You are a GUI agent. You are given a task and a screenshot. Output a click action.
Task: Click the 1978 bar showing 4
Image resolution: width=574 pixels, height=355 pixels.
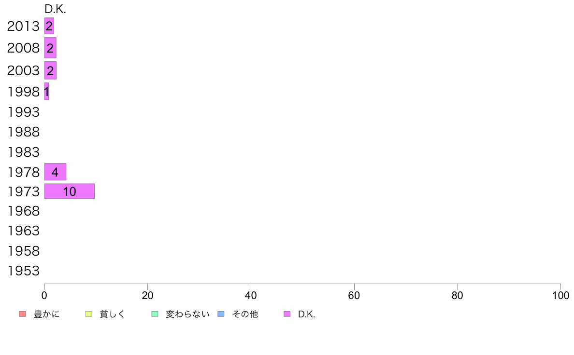click(x=55, y=172)
